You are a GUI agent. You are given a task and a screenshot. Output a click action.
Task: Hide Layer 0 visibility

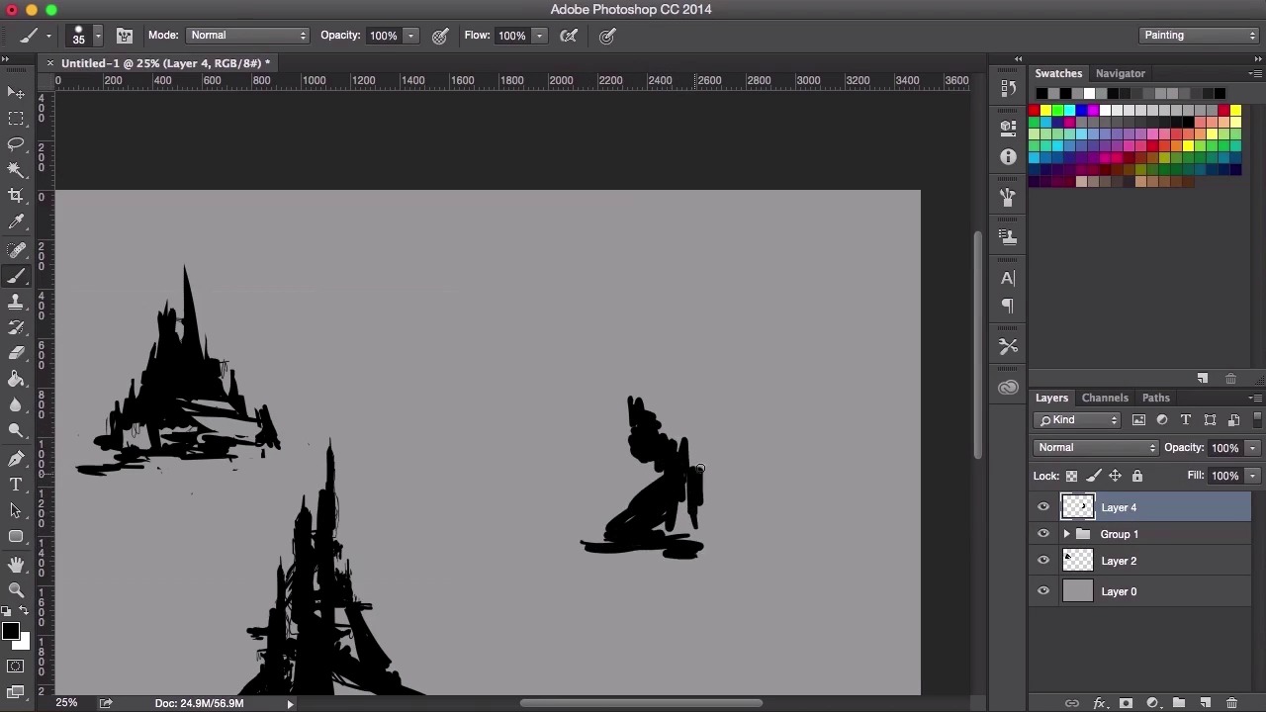tap(1043, 591)
